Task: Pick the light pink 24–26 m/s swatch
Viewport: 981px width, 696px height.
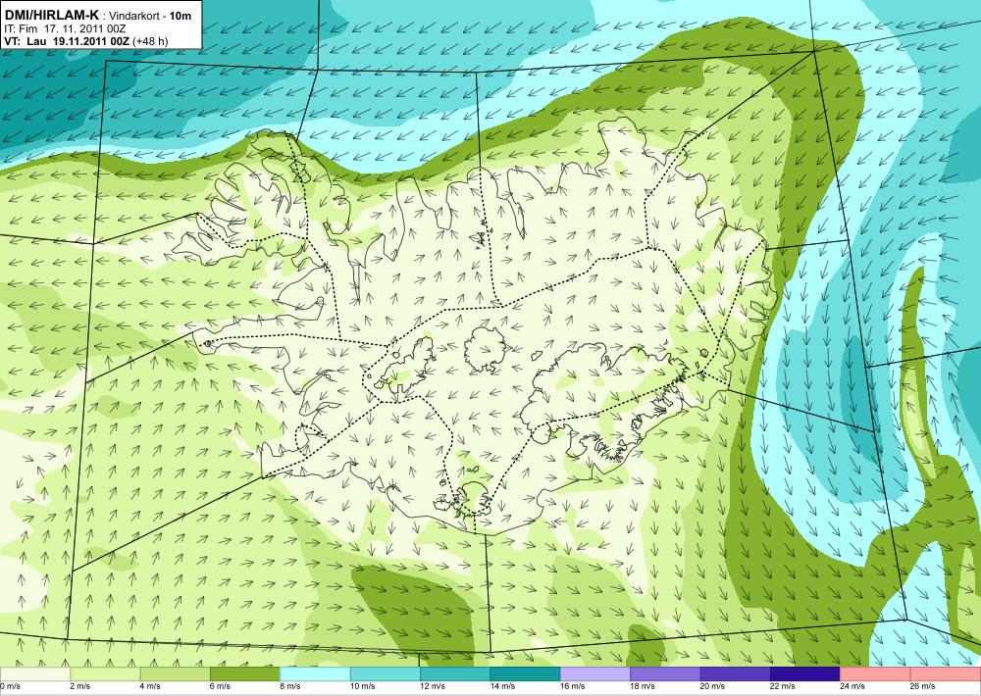Action: pos(876,674)
